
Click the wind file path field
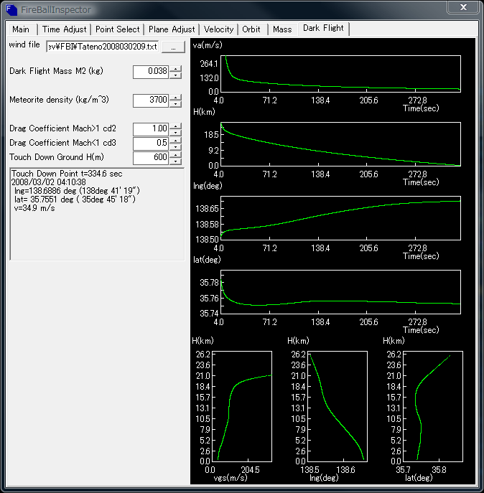[x=102, y=47]
